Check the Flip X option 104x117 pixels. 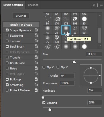click(44, 67)
